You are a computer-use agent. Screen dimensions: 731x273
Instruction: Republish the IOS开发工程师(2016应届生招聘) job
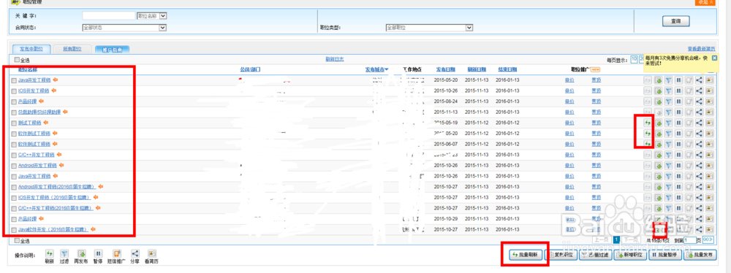659,198
